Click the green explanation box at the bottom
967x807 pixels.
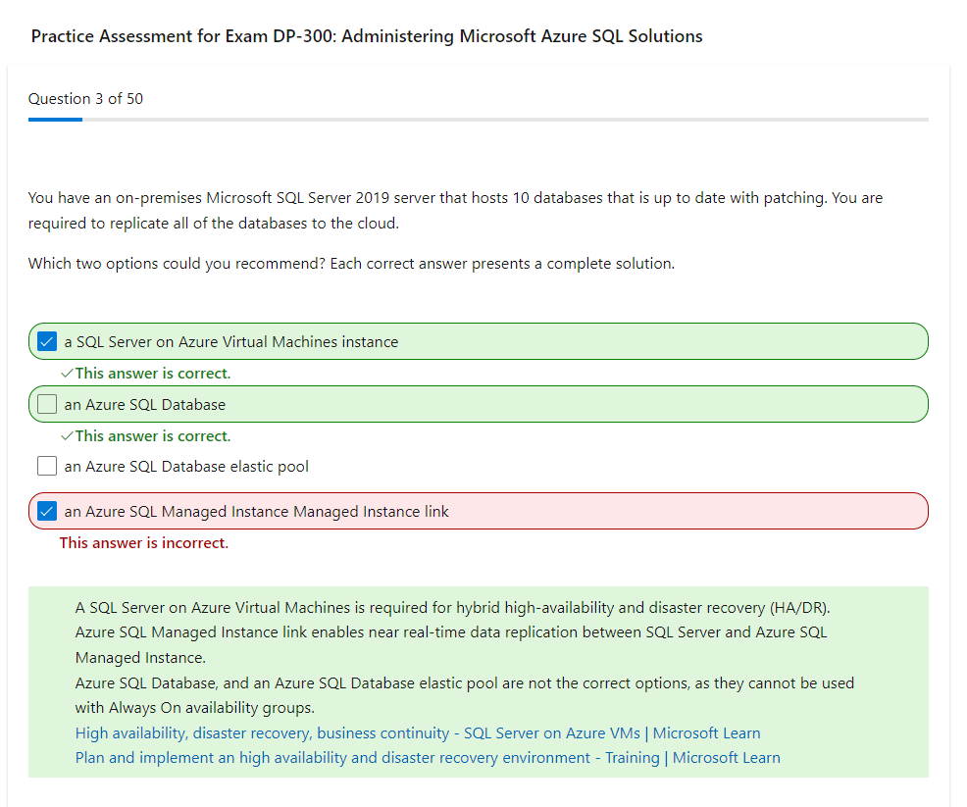coord(479,677)
